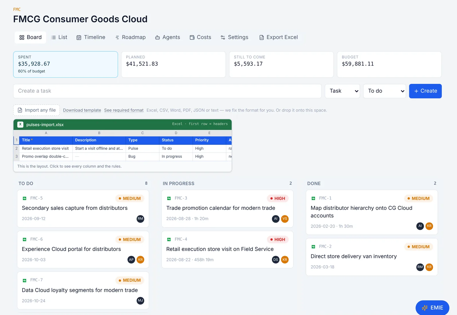Select the Spent summary card
The width and height of the screenshot is (457, 315).
pyautogui.click(x=65, y=64)
